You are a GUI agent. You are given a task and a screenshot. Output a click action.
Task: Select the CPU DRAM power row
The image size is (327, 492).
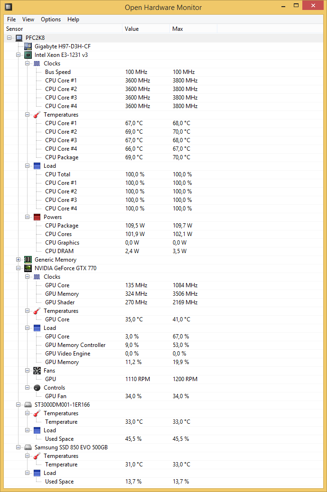163,251
